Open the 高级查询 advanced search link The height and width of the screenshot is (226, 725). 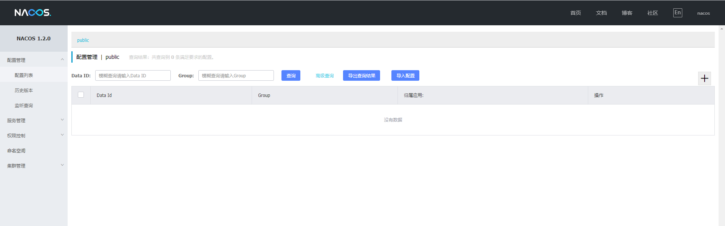point(325,76)
